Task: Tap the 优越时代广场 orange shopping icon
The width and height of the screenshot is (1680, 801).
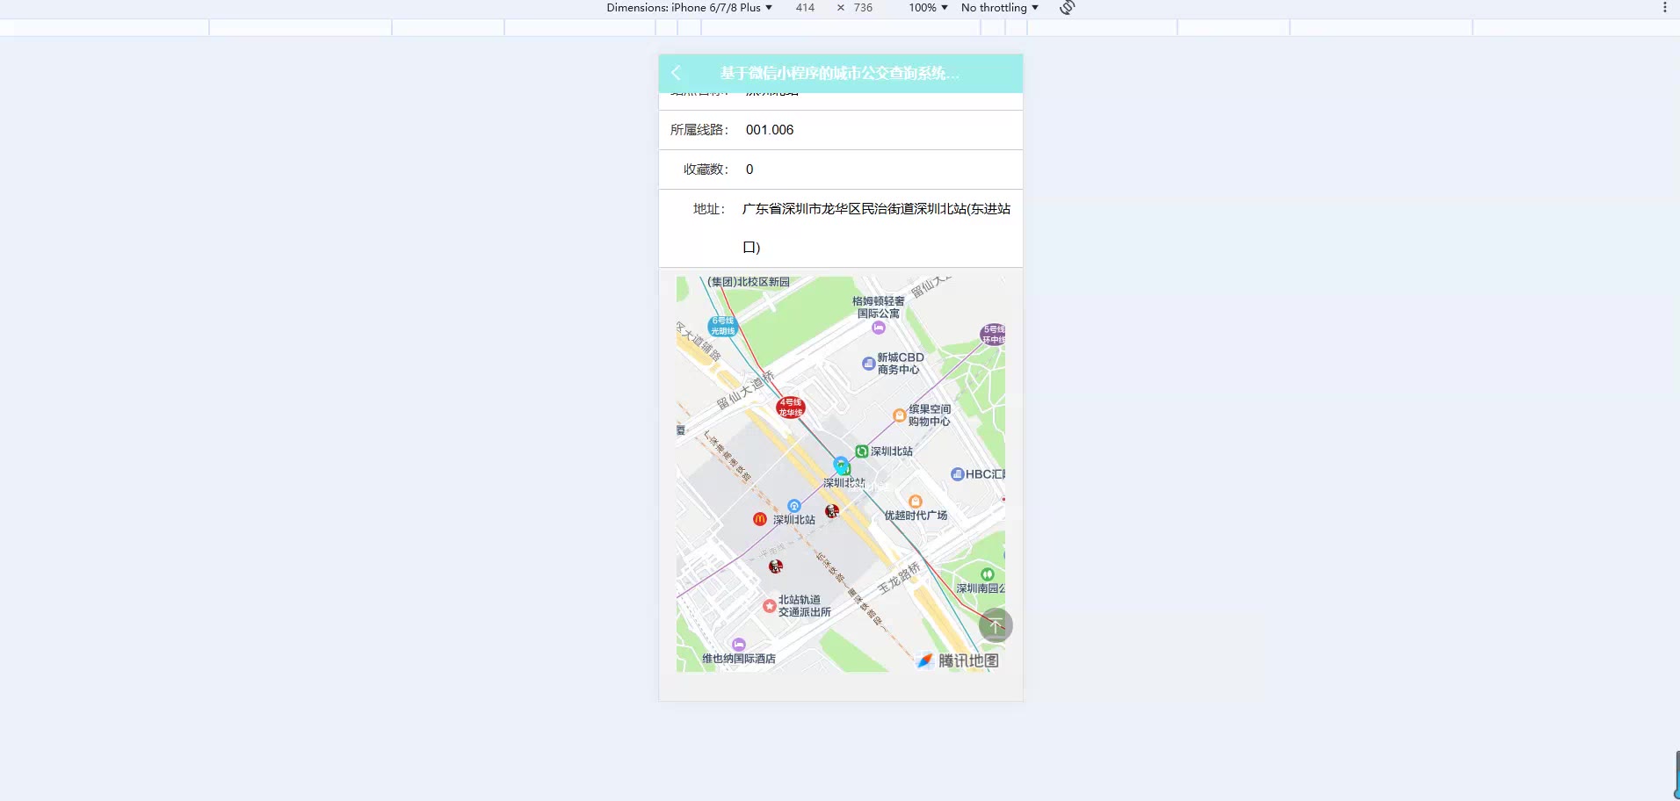Action: [x=916, y=502]
